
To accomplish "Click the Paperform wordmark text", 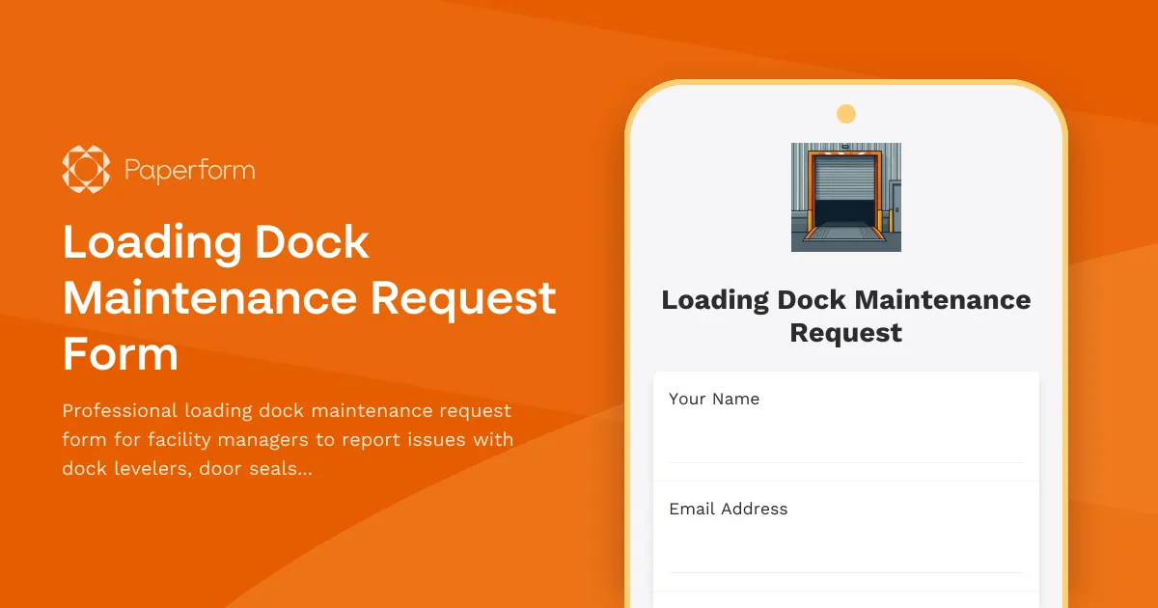I will [x=189, y=169].
